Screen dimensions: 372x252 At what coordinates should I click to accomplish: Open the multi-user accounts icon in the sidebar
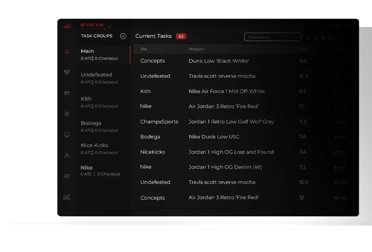pyautogui.click(x=67, y=176)
